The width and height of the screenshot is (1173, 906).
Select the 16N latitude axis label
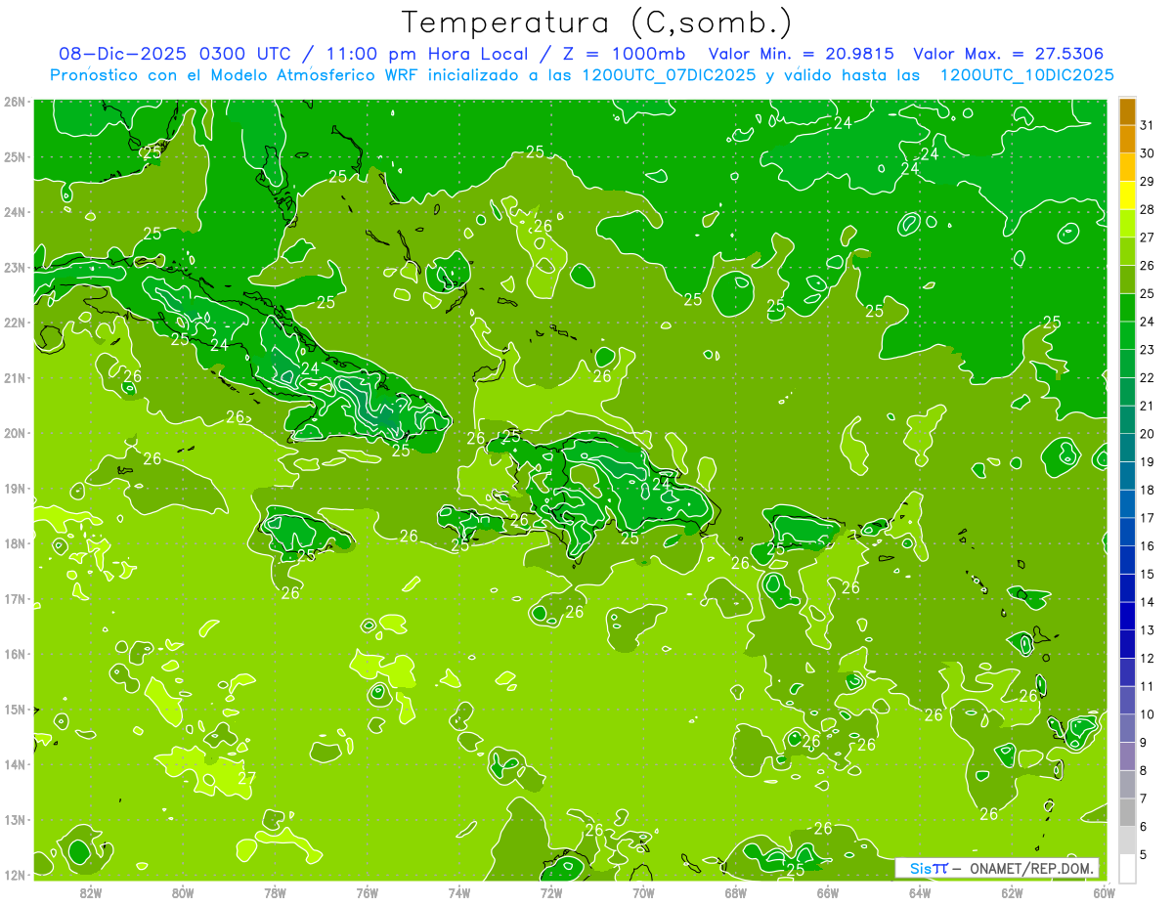14,654
